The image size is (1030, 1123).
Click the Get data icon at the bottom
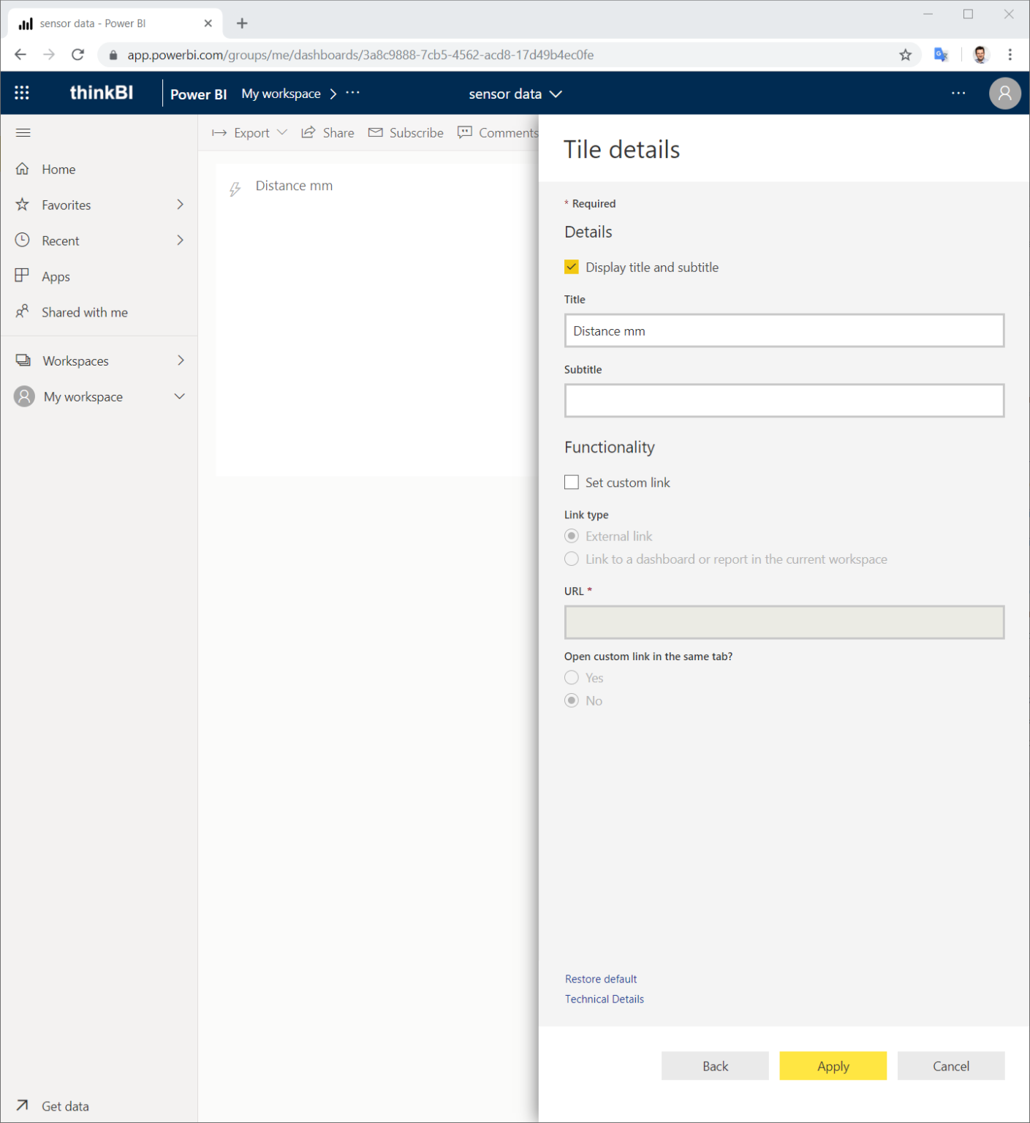[x=22, y=1105]
